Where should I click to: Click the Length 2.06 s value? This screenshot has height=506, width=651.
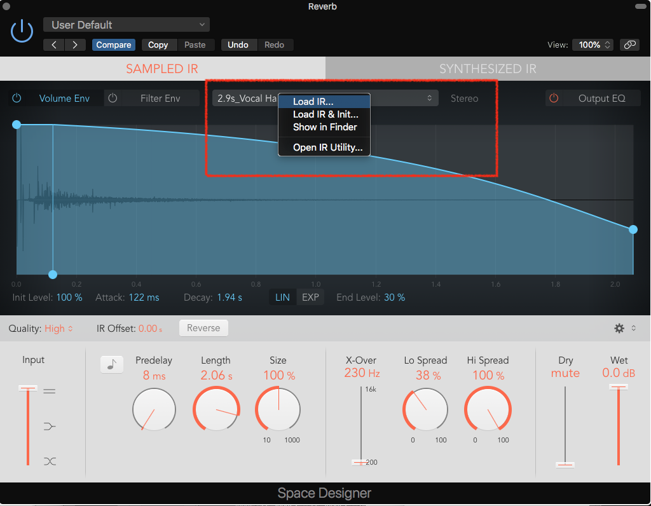click(216, 375)
